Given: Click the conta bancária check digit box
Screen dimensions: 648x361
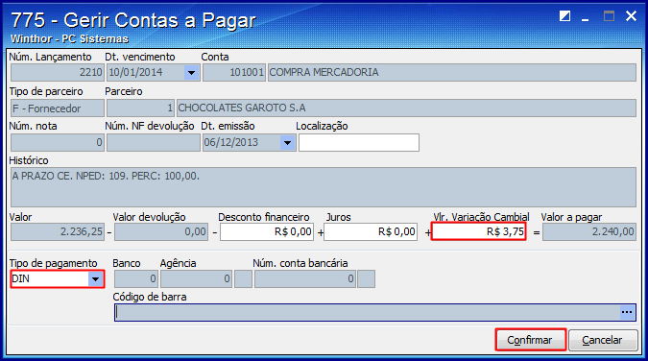Looking at the screenshot, I should tap(366, 279).
